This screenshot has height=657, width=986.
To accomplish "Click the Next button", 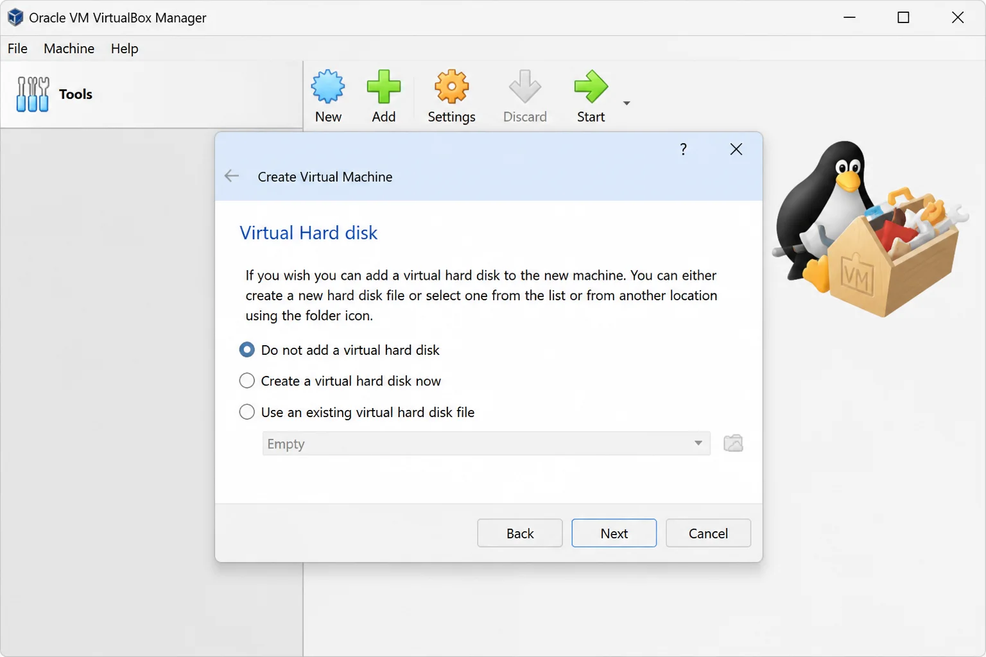I will tap(614, 533).
